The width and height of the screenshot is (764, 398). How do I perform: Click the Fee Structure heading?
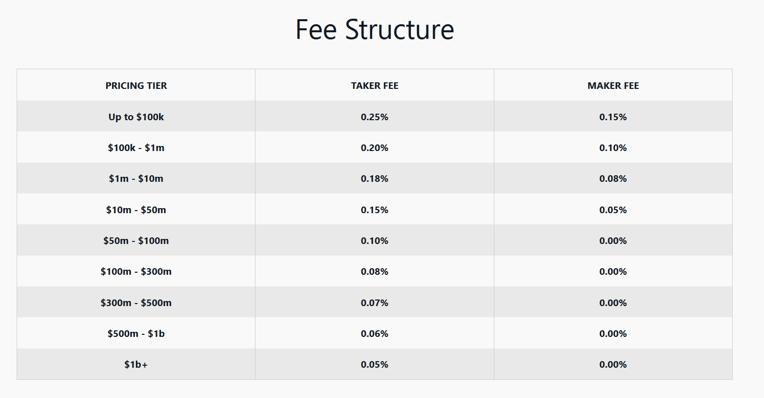(x=375, y=29)
